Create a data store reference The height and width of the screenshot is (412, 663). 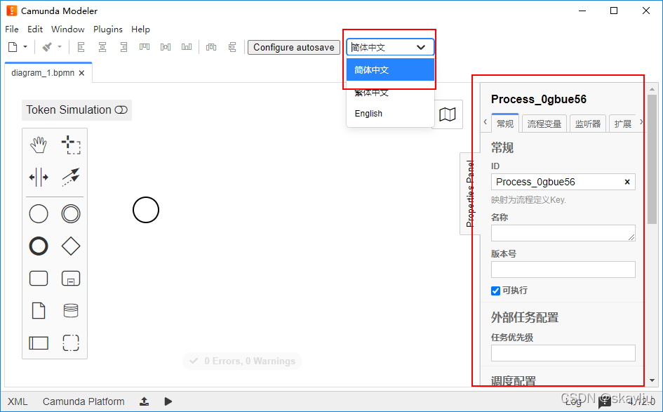71,310
